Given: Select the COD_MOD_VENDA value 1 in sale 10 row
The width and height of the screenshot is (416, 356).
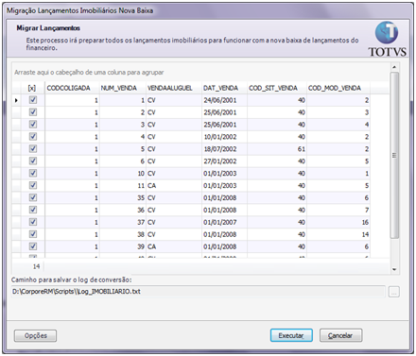Looking at the screenshot, I should coord(338,174).
